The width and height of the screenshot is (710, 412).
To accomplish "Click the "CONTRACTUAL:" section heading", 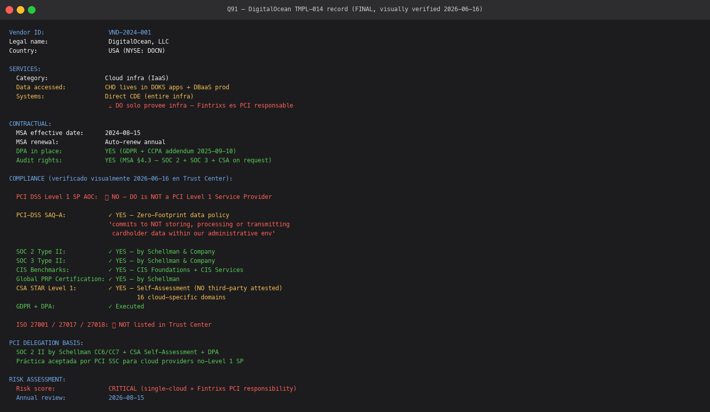I will coord(30,124).
